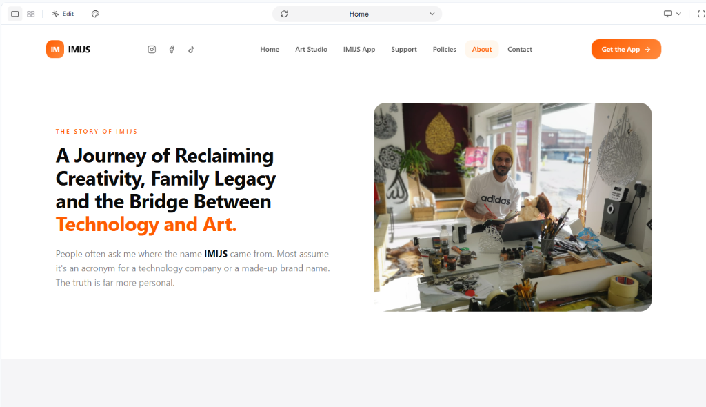Select the single-page view icon
Image resolution: width=706 pixels, height=407 pixels.
coord(15,14)
